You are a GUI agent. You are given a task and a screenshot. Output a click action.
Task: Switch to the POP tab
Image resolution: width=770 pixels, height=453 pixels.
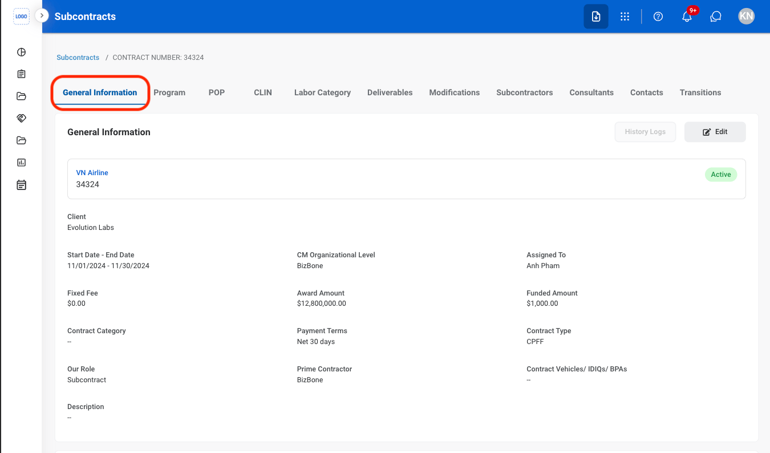217,92
